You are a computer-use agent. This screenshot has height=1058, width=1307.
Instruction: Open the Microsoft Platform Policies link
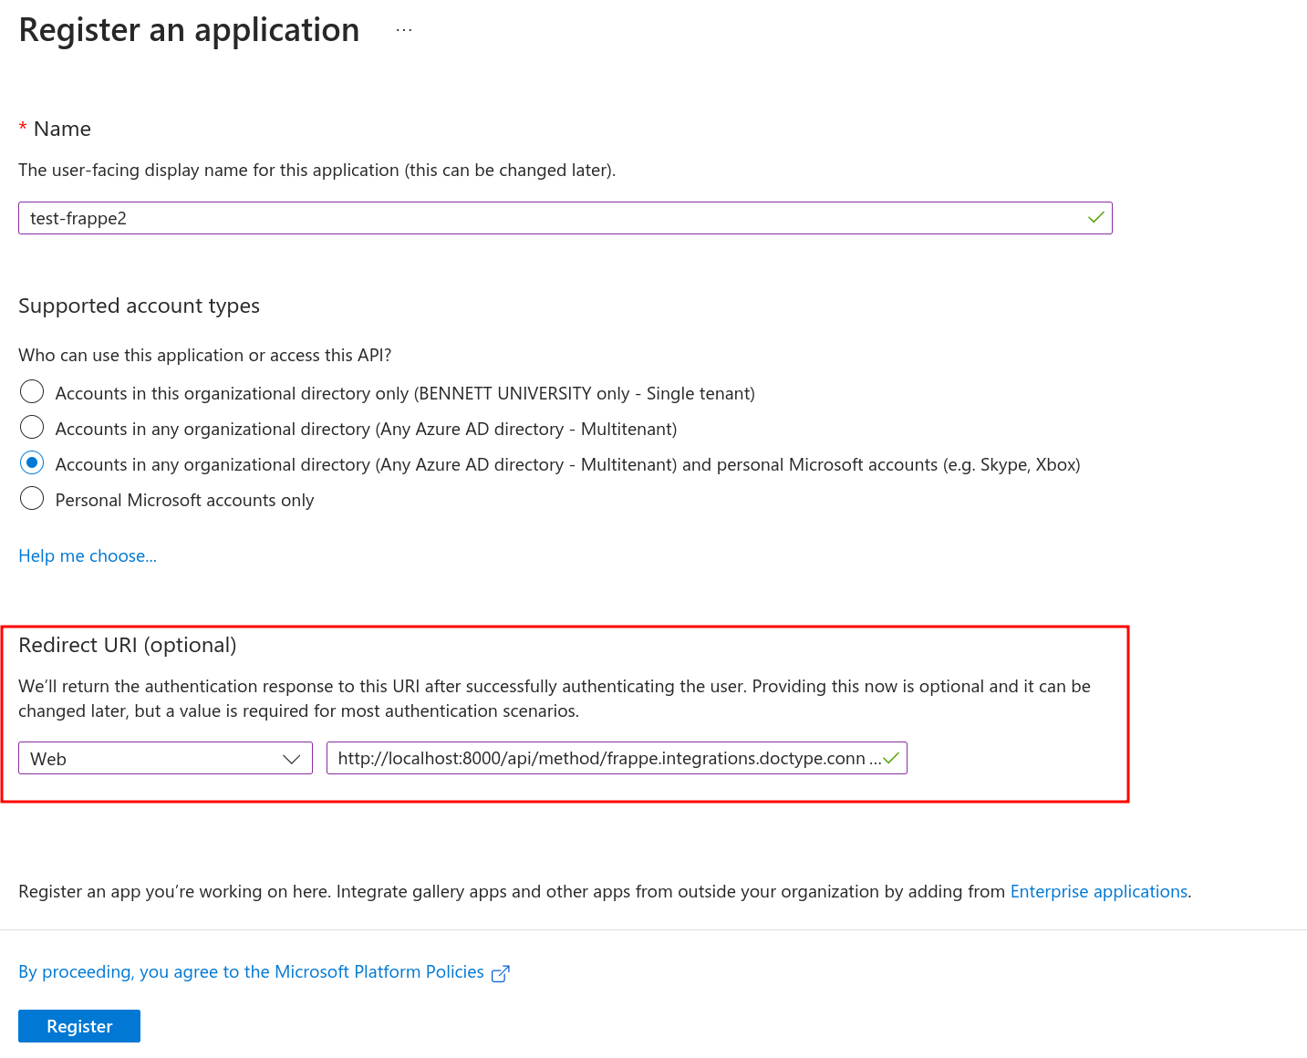coord(251,971)
